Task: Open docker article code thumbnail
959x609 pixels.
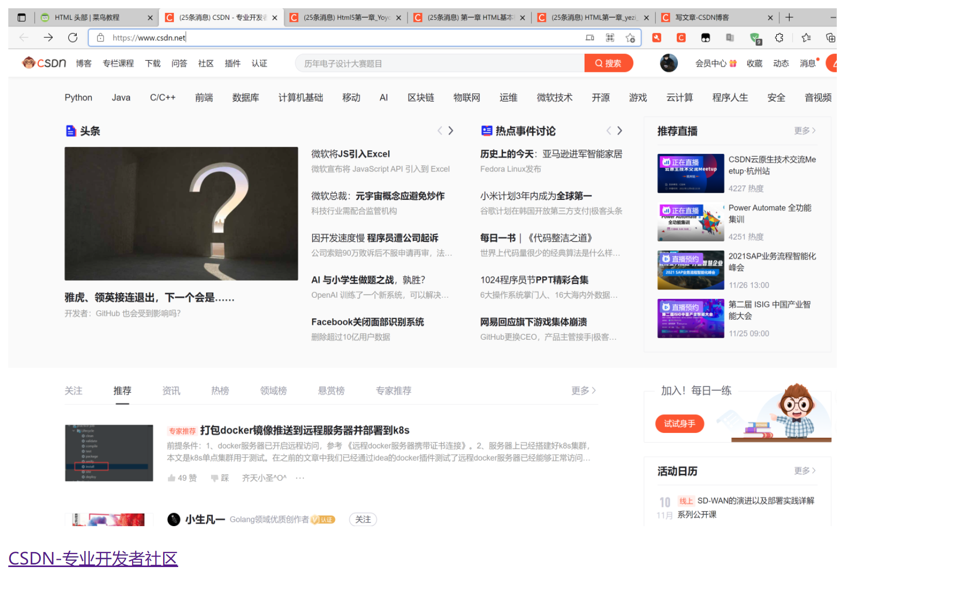Action: (109, 453)
